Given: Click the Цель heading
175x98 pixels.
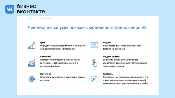Looking at the screenshot, I should 43,42.
